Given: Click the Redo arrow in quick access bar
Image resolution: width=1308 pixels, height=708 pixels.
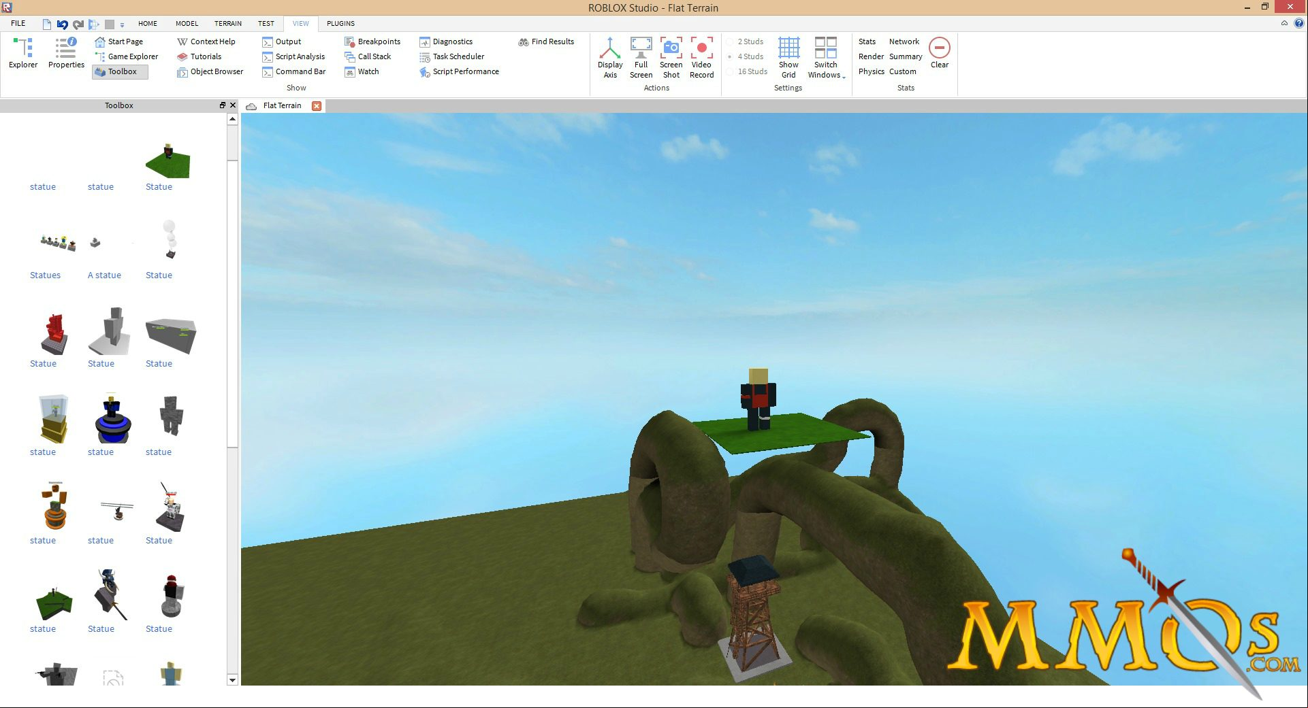Looking at the screenshot, I should [x=78, y=24].
